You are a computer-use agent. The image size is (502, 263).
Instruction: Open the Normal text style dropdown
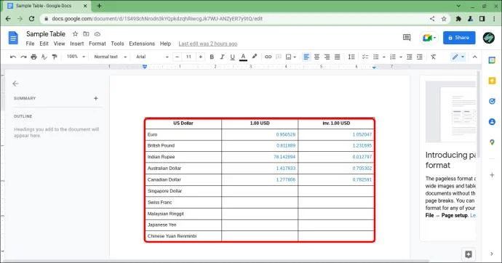click(111, 57)
